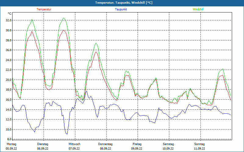Click the 05.09.22 date label
This screenshot has width=244, height=152.
pos(11,149)
